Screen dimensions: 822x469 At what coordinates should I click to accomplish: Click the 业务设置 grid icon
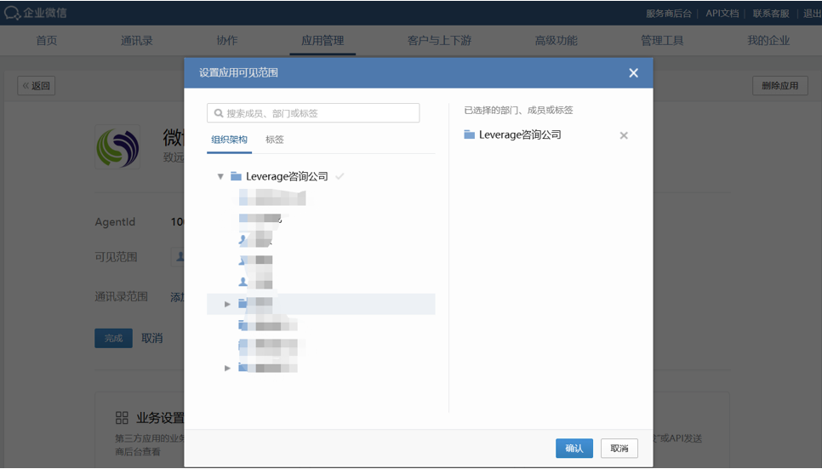pos(122,418)
